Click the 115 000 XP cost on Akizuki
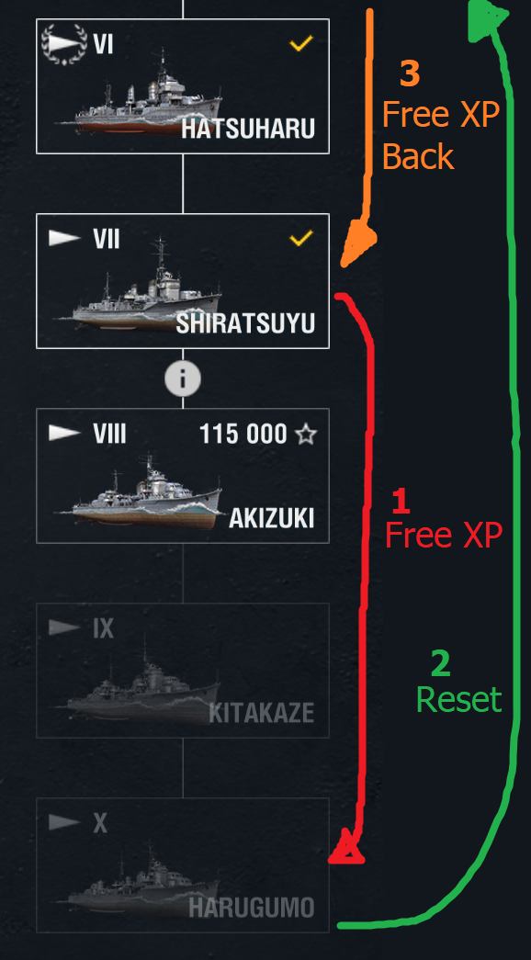The height and width of the screenshot is (960, 531). (243, 435)
